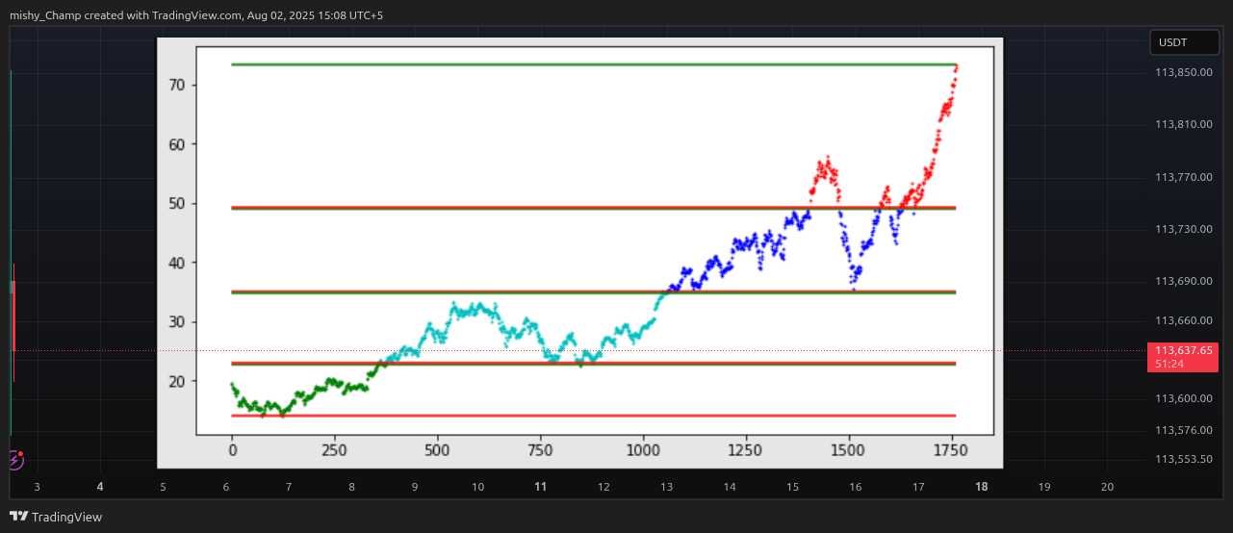Click the 1250 tick on the plot's x-axis
1233x533 pixels.
[745, 449]
